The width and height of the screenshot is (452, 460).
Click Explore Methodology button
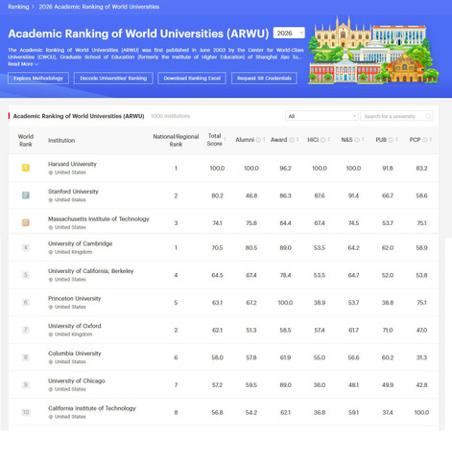pos(38,79)
